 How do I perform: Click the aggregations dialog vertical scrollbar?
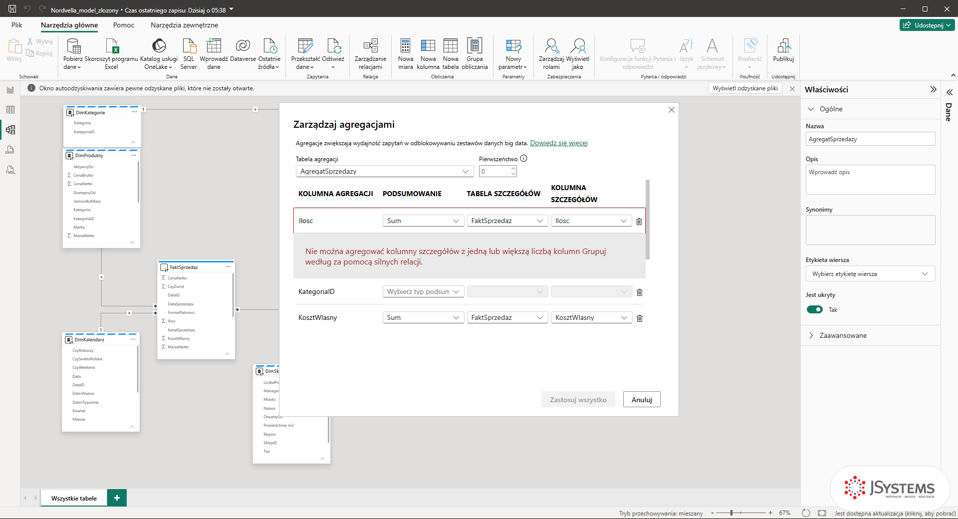(648, 220)
